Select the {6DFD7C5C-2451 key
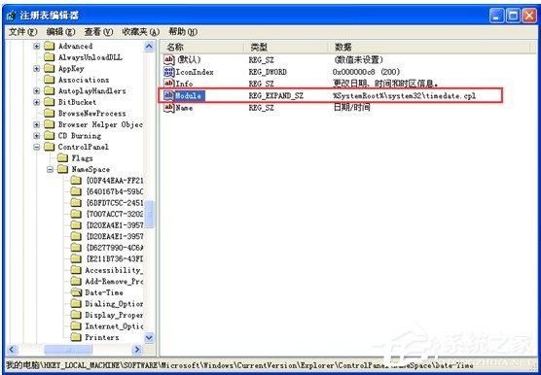 click(115, 203)
